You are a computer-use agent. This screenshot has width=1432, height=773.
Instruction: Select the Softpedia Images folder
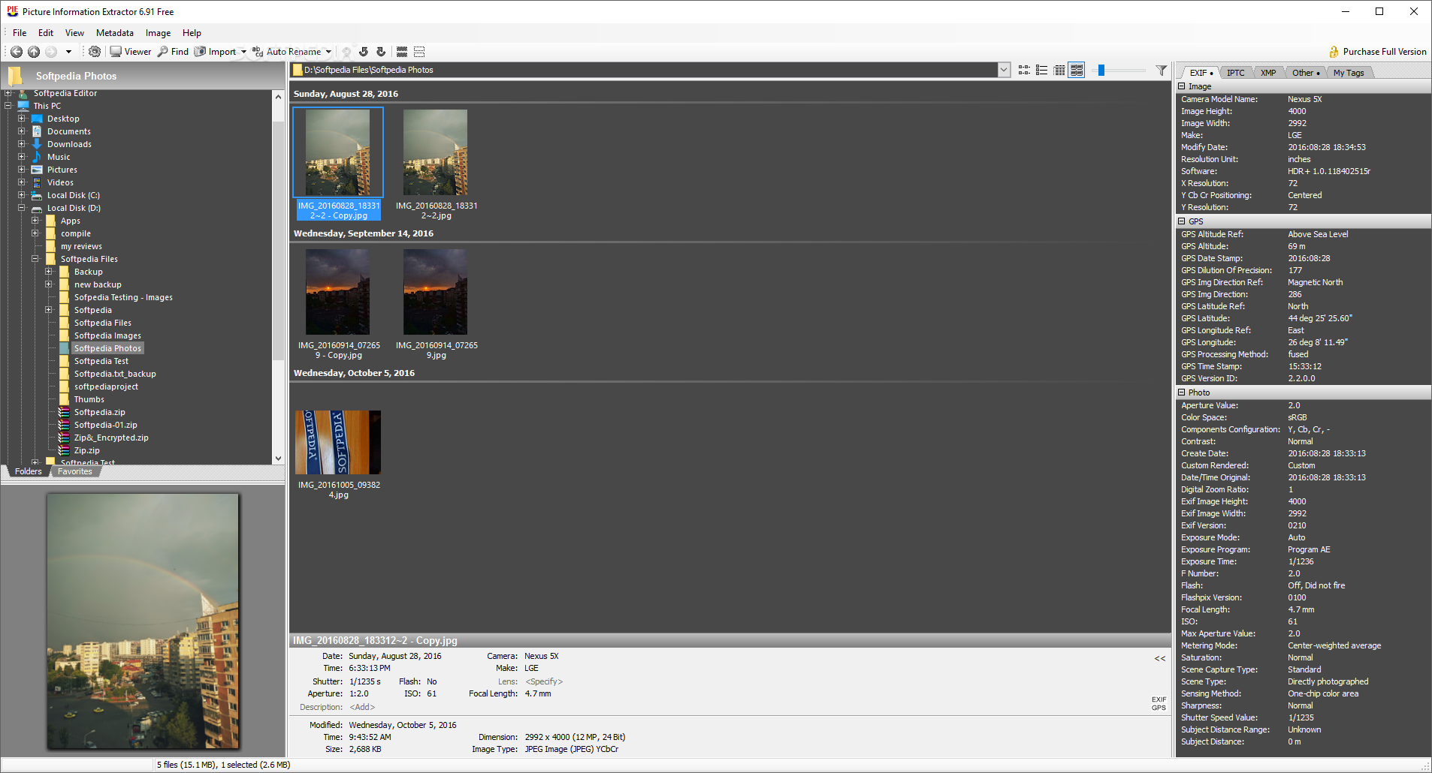tap(107, 335)
